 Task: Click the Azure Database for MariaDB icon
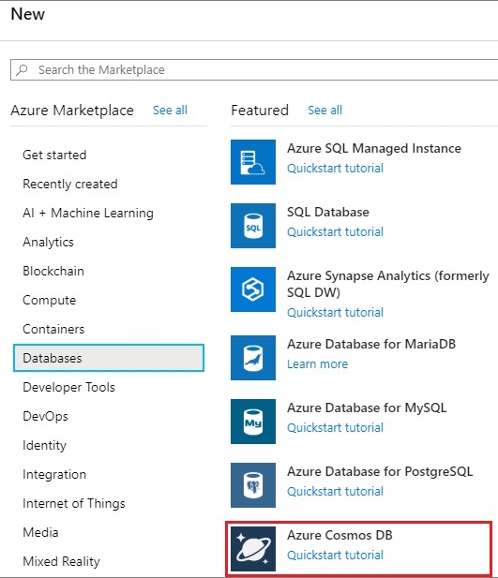coord(253,358)
